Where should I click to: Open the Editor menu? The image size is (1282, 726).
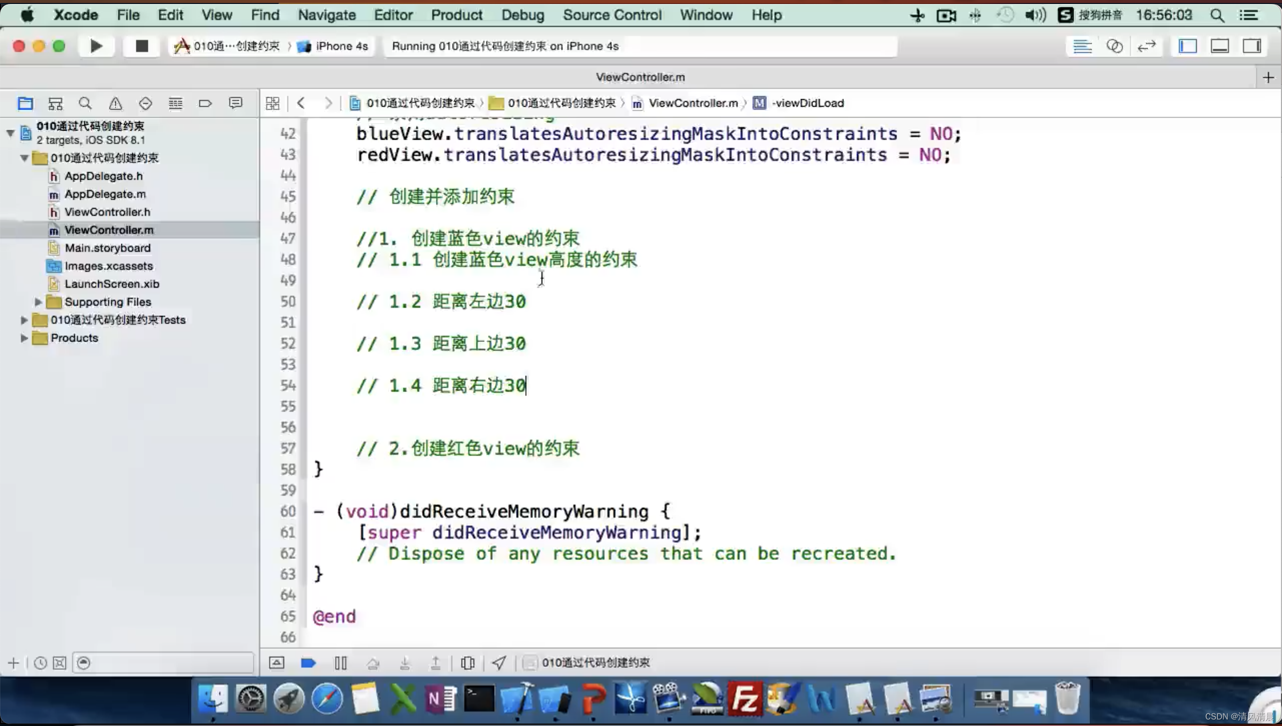pos(393,15)
